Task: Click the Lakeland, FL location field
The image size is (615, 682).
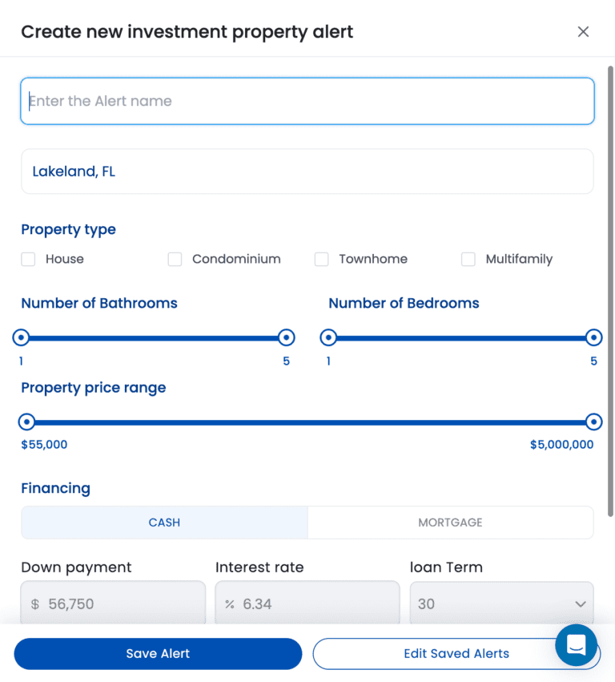Action: point(307,172)
